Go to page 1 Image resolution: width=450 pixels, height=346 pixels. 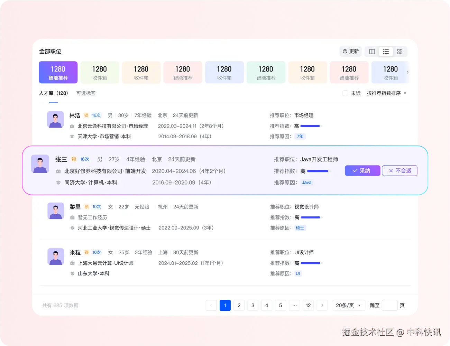(x=225, y=305)
